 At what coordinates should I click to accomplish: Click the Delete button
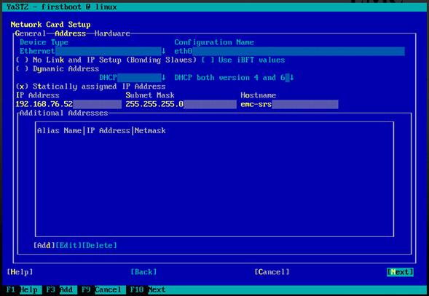point(100,245)
